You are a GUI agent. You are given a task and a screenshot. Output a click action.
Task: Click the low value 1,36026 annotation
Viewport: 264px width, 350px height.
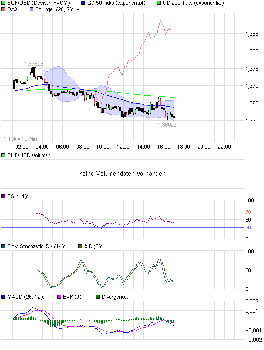[167, 125]
